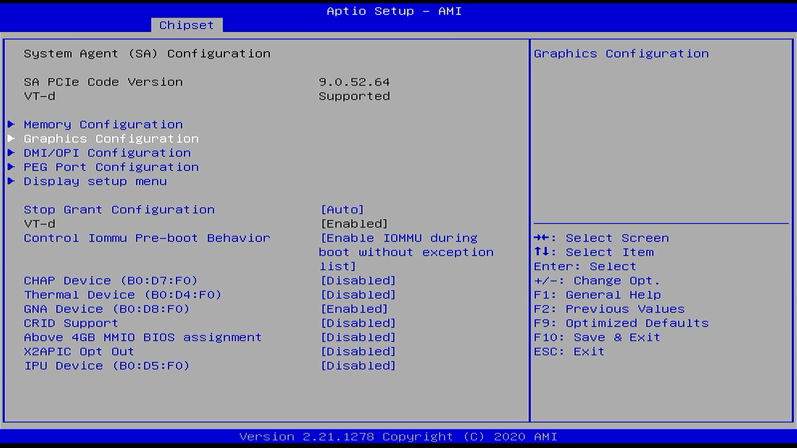
Task: Toggle CHAP Device Disabled value
Action: (x=358, y=280)
